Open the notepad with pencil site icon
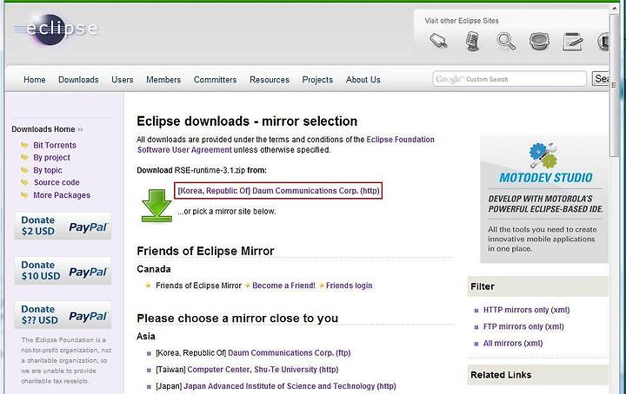The image size is (626, 394). pyautogui.click(x=572, y=42)
